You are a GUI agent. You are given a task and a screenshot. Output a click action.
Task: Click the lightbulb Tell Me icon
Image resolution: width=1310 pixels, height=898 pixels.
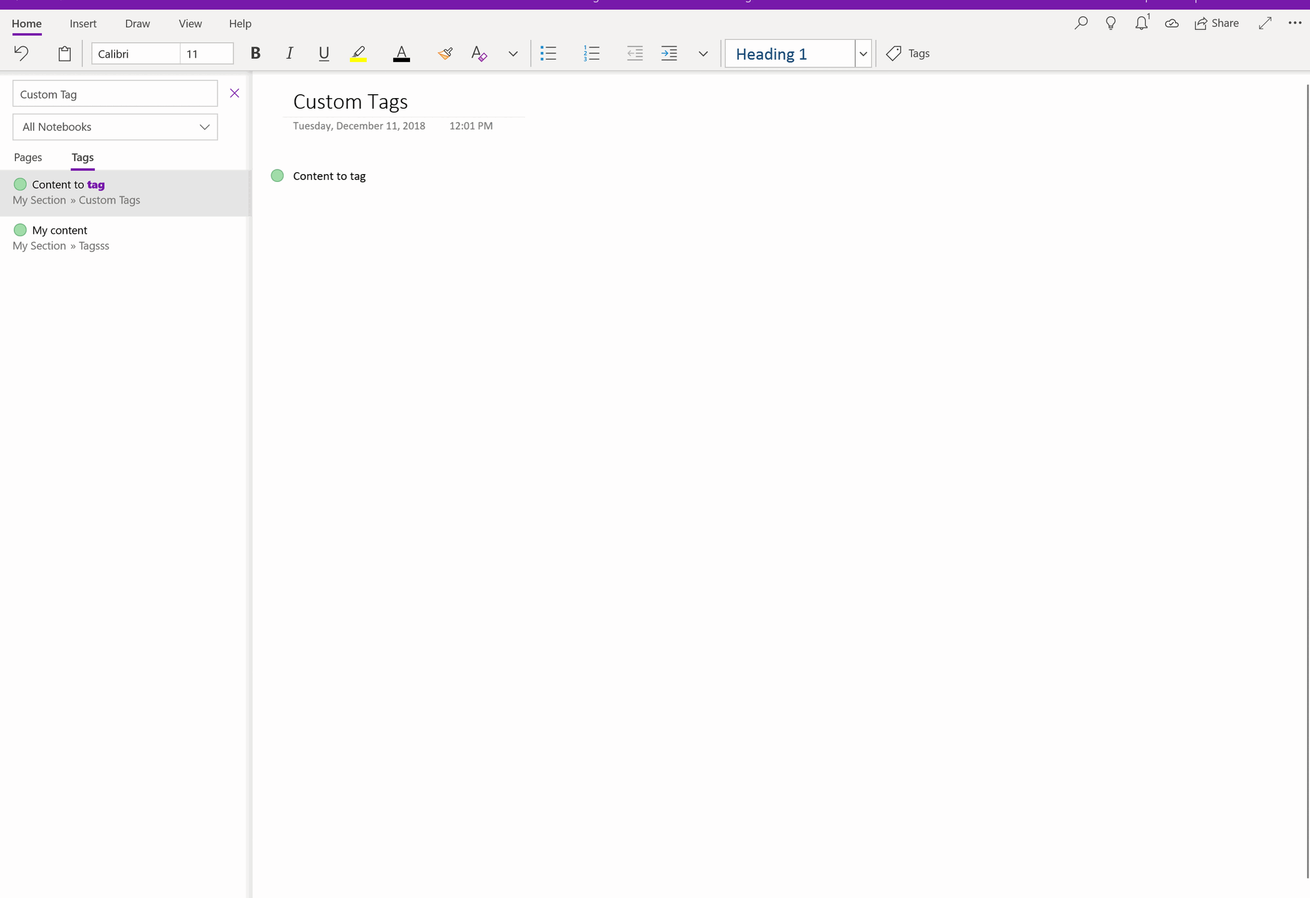coord(1111,24)
